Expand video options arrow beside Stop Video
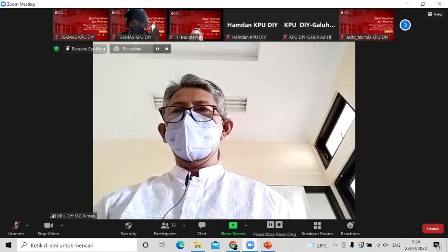The height and width of the screenshot is (252, 448). [x=61, y=225]
